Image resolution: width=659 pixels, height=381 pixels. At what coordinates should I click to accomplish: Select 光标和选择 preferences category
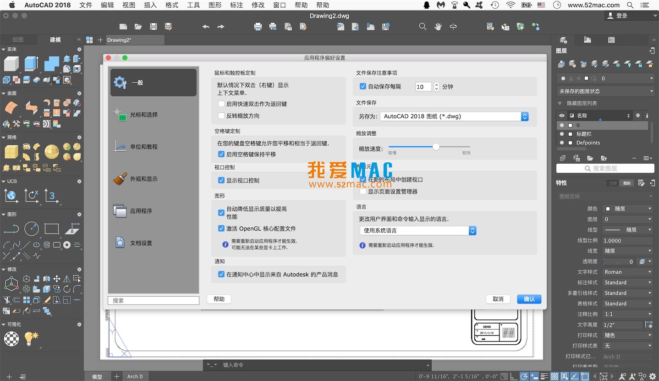(154, 115)
